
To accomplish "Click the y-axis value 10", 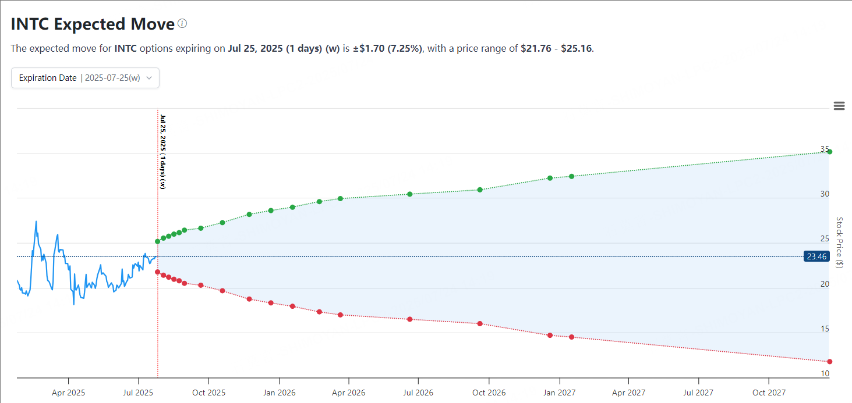I will (x=825, y=373).
